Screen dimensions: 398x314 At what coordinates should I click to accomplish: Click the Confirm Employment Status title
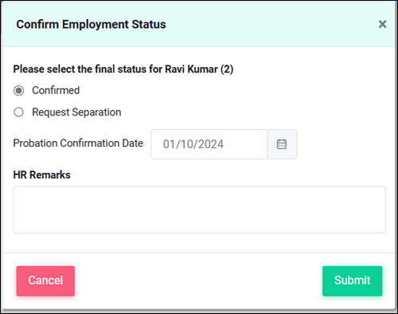pos(91,25)
